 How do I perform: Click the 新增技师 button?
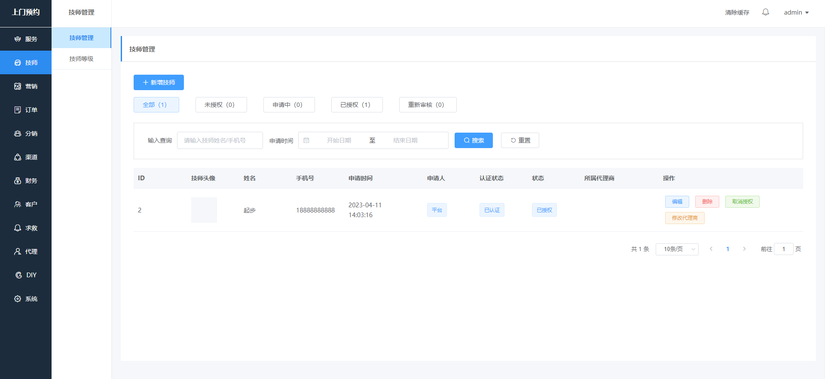tap(159, 82)
